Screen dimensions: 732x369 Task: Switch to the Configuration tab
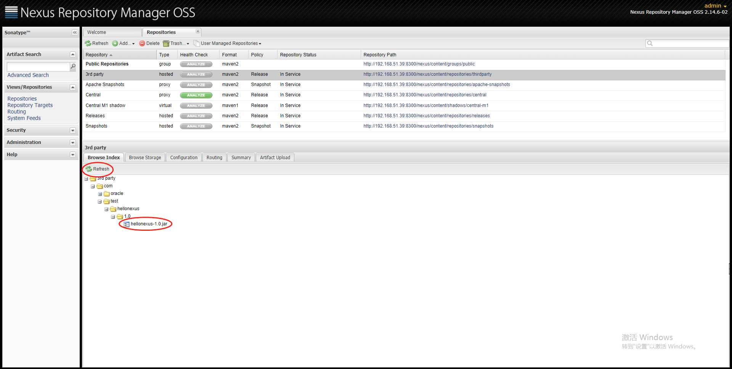coord(184,158)
